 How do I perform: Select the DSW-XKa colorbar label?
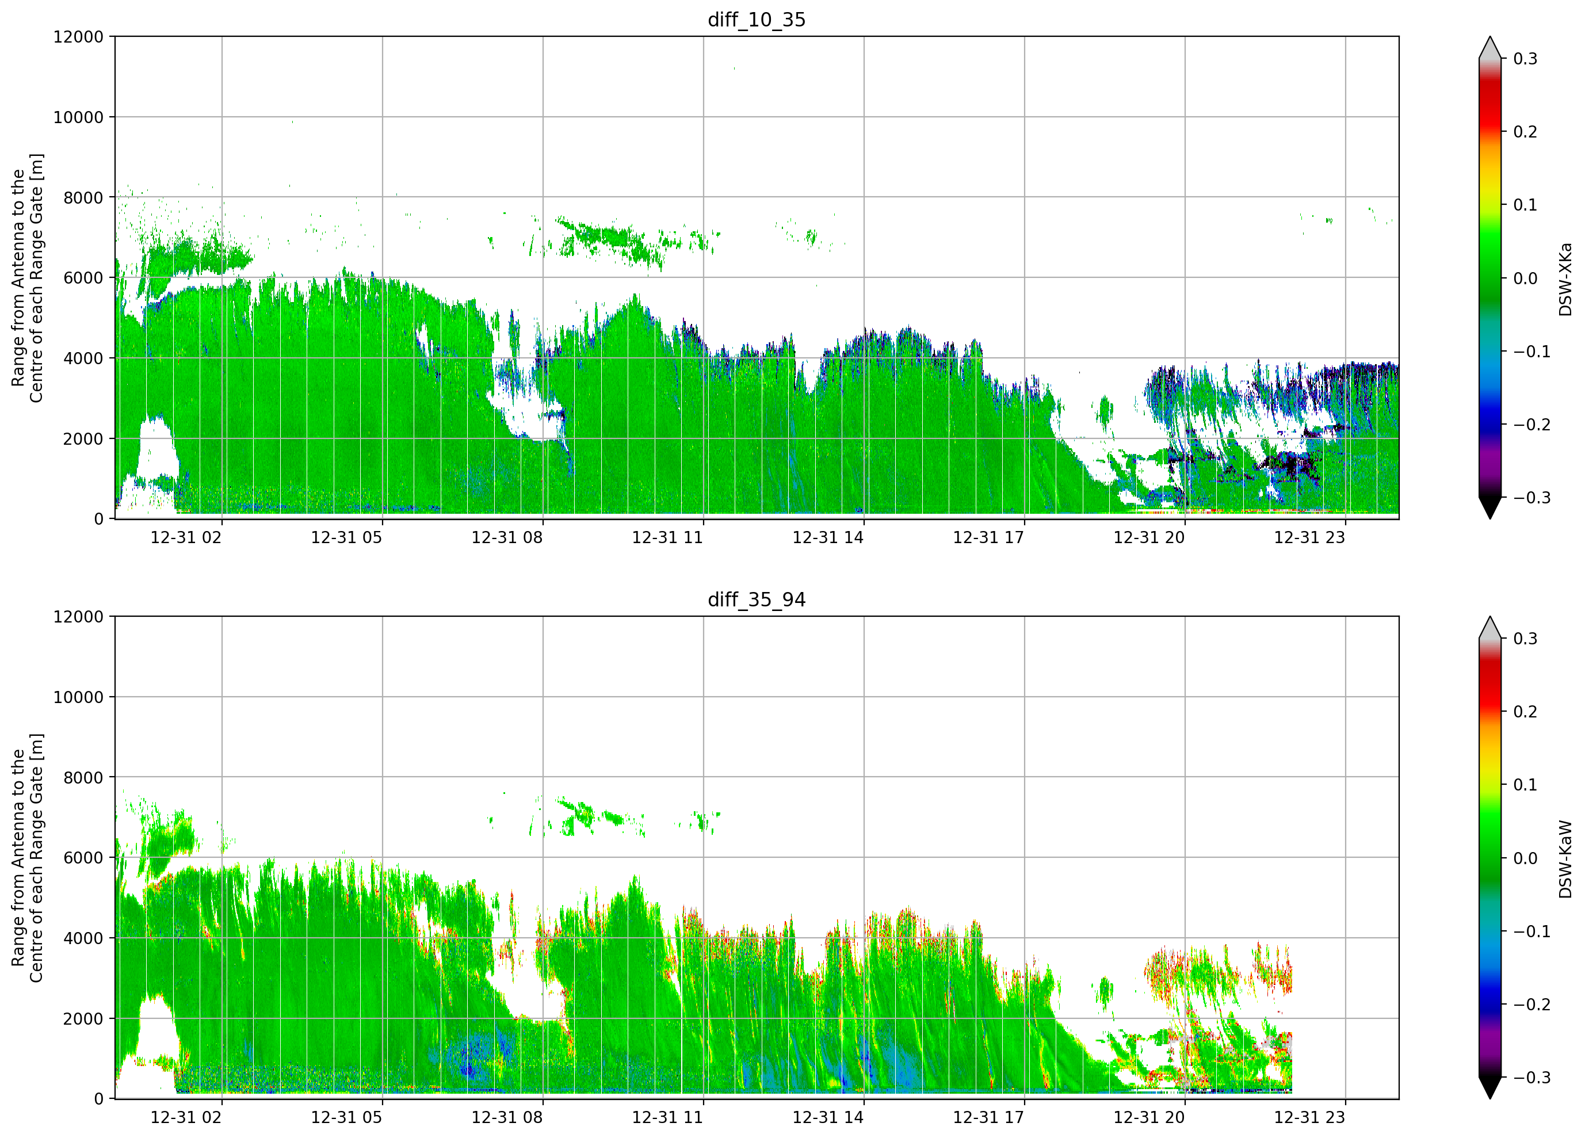(x=1565, y=279)
